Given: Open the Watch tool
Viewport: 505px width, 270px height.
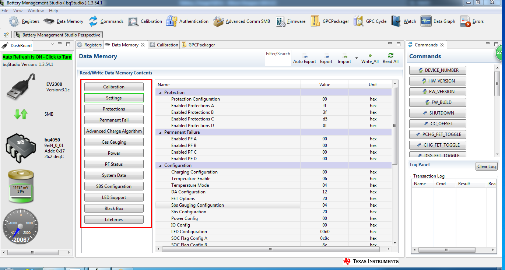Looking at the screenshot, I should [x=404, y=21].
